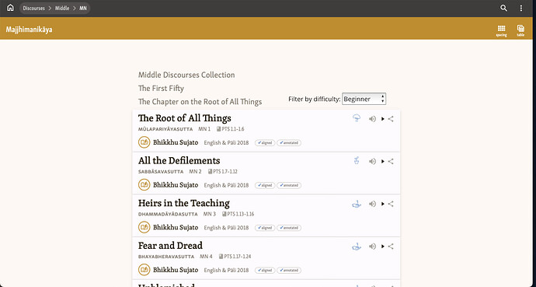Click Sabbāsavasutta Pali title

[x=161, y=172]
